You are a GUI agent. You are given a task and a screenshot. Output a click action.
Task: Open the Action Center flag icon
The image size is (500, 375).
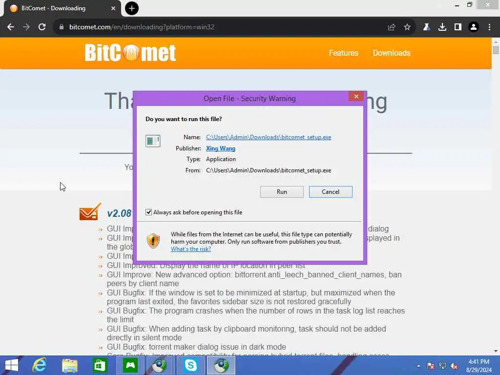point(431,366)
